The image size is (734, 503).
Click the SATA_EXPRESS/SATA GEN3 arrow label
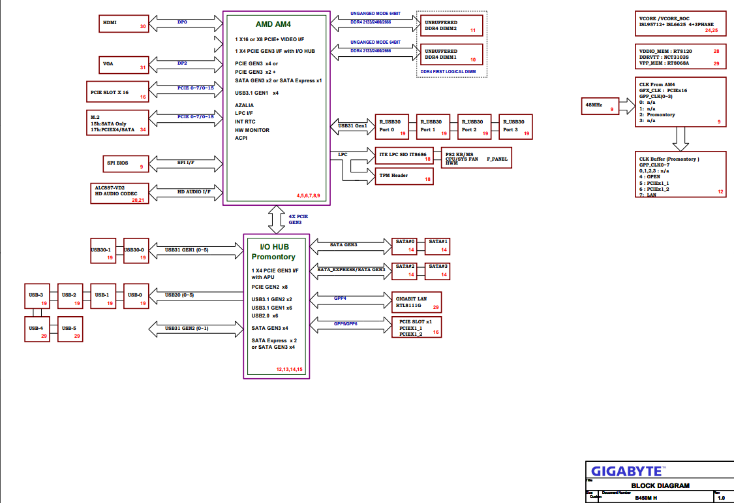pos(351,270)
